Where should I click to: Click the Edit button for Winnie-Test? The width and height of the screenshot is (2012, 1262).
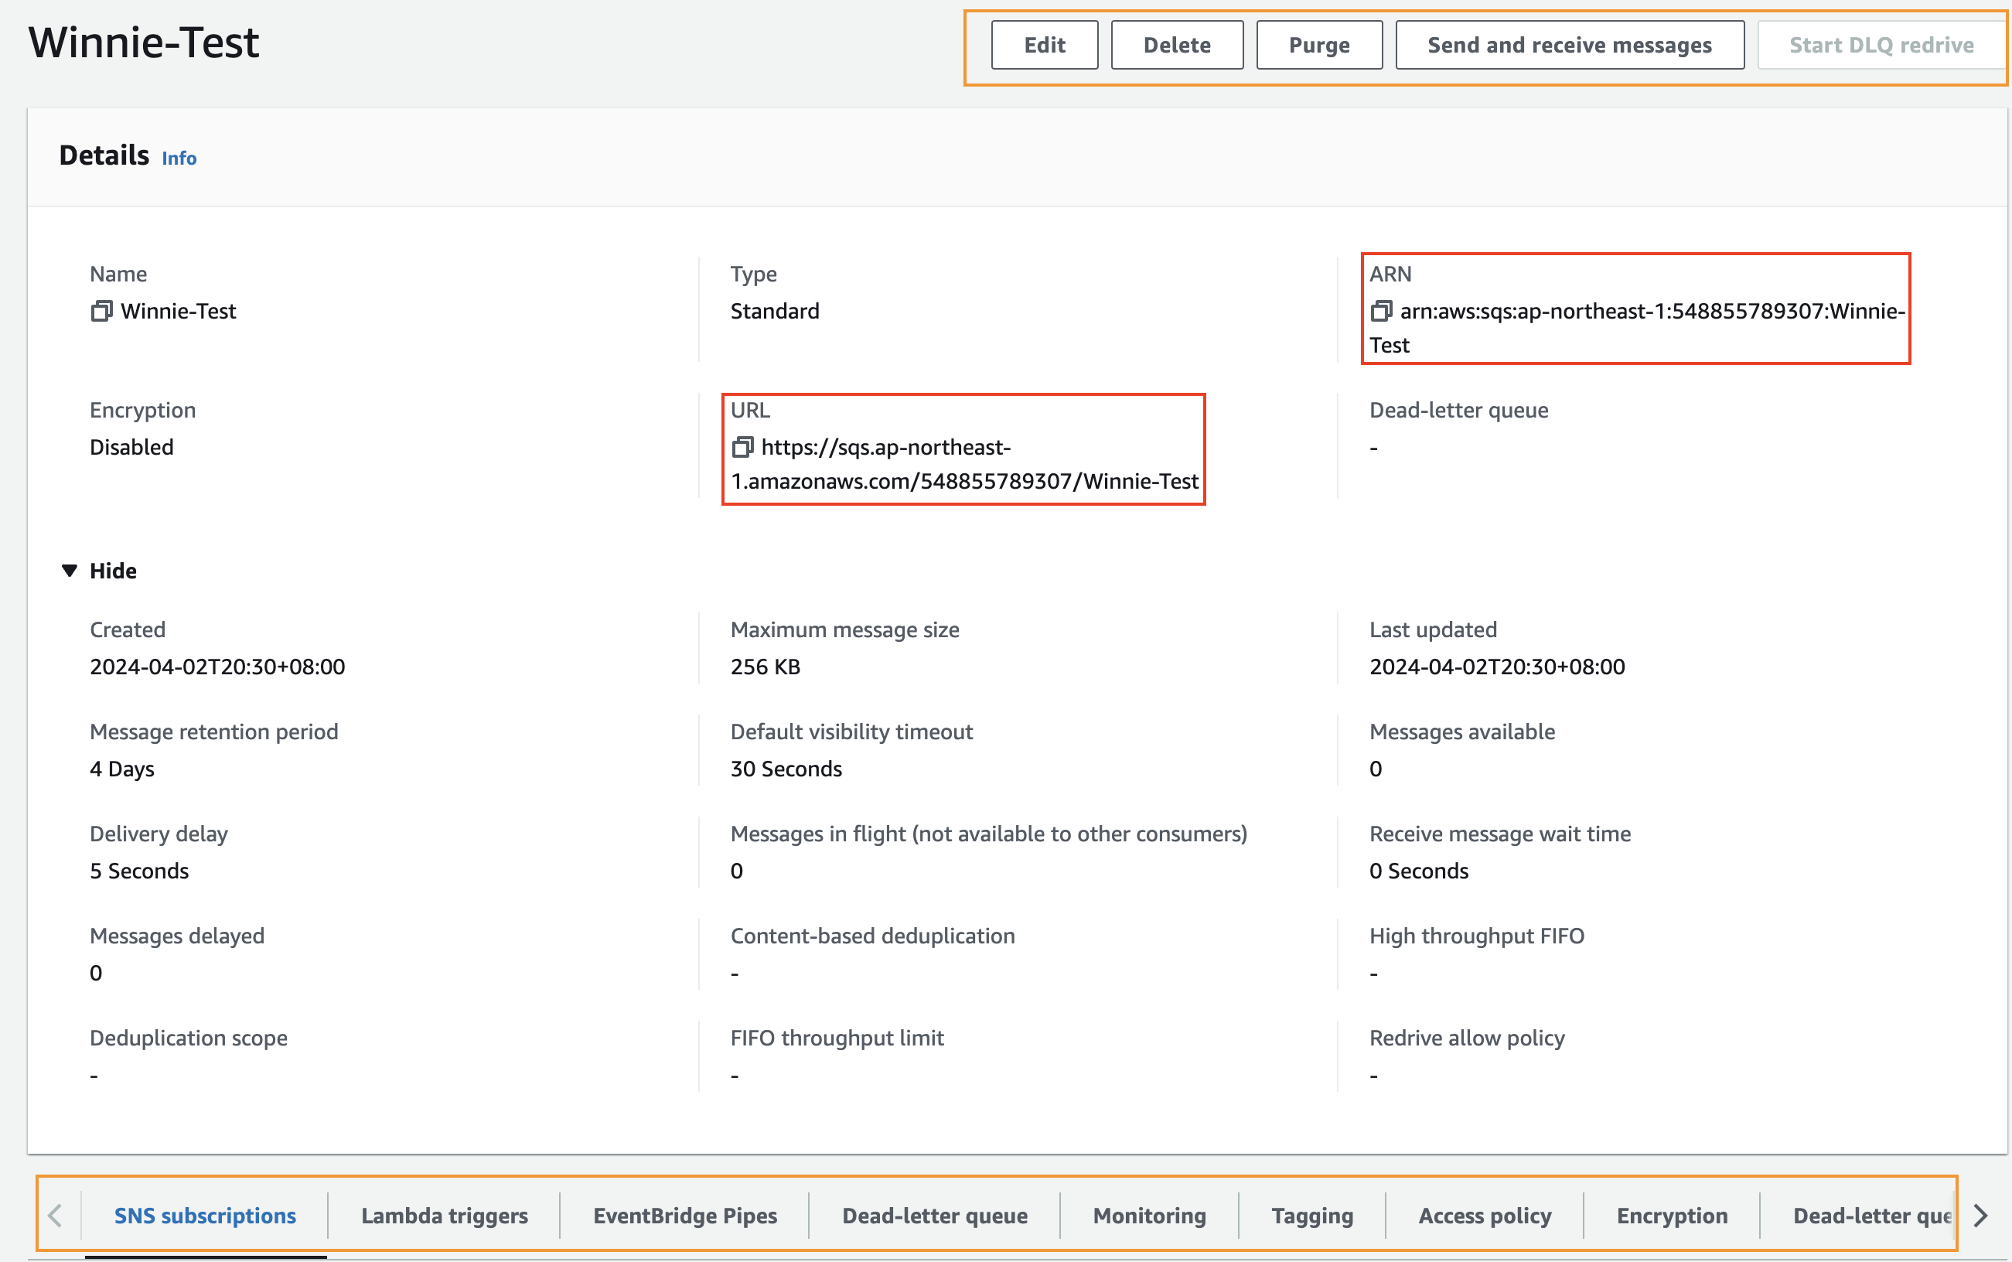point(1042,45)
